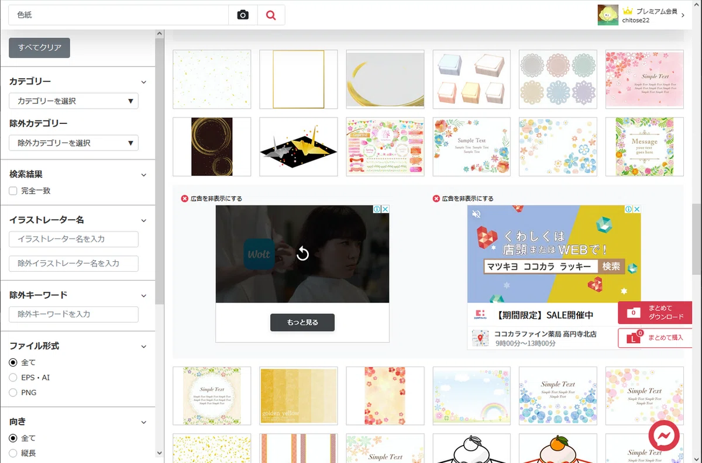Collapse the 除外キーワード section
The width and height of the screenshot is (702, 463).
(144, 295)
